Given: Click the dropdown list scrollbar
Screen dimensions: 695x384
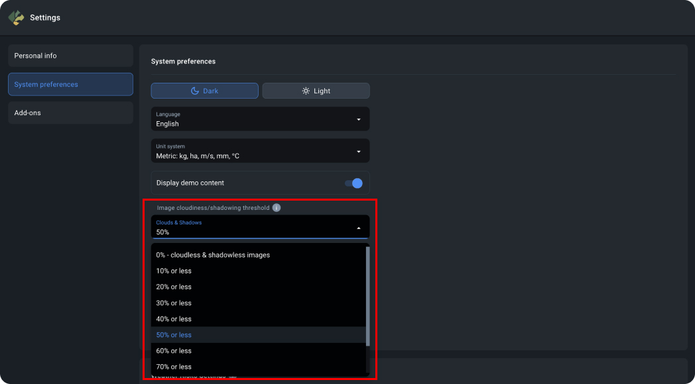Looking at the screenshot, I should tap(367, 296).
